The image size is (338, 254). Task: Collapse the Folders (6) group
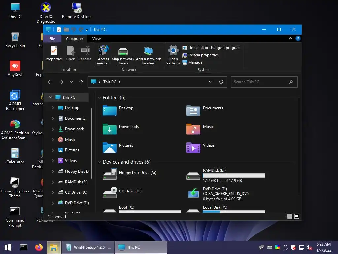pos(99,98)
